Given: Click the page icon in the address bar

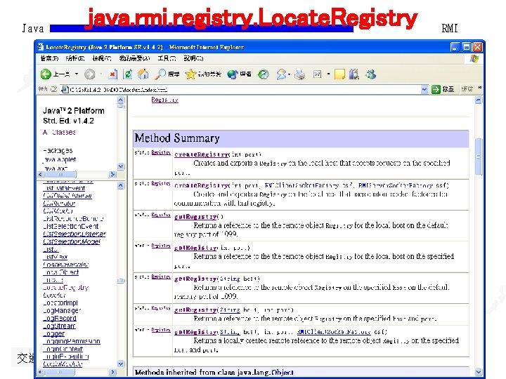Looking at the screenshot, I should (65, 89).
